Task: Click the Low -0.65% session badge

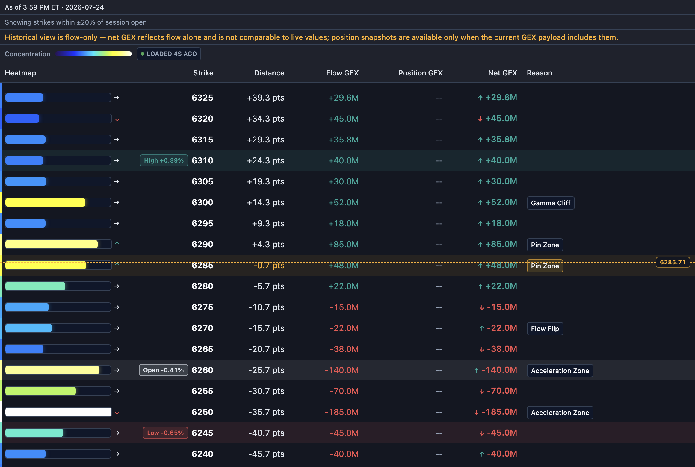Action: tap(165, 433)
